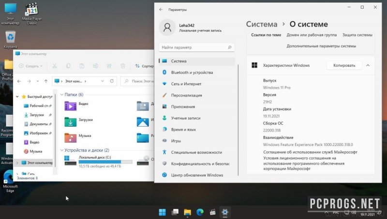Open 'Сортировать' menu in Explorer
Image resolution: width=387 pixels, height=219 pixels.
tap(144, 66)
